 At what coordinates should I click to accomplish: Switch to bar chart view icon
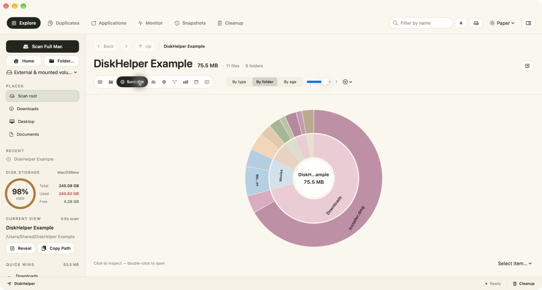tap(185, 82)
